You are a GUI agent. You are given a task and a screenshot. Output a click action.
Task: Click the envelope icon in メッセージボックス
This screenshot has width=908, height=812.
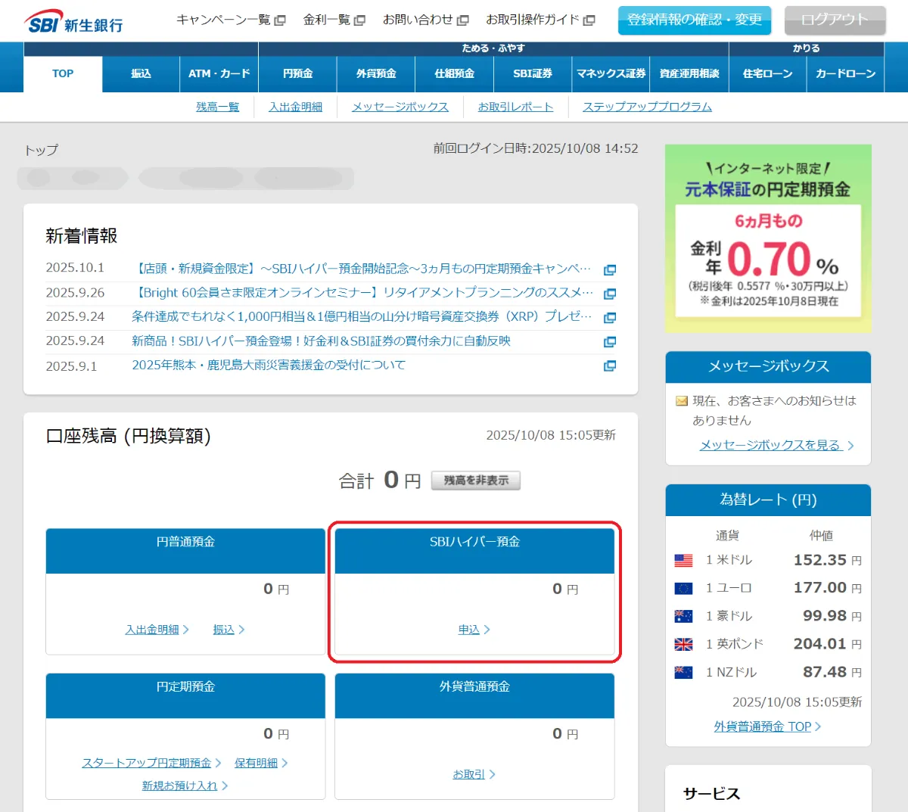coord(681,401)
